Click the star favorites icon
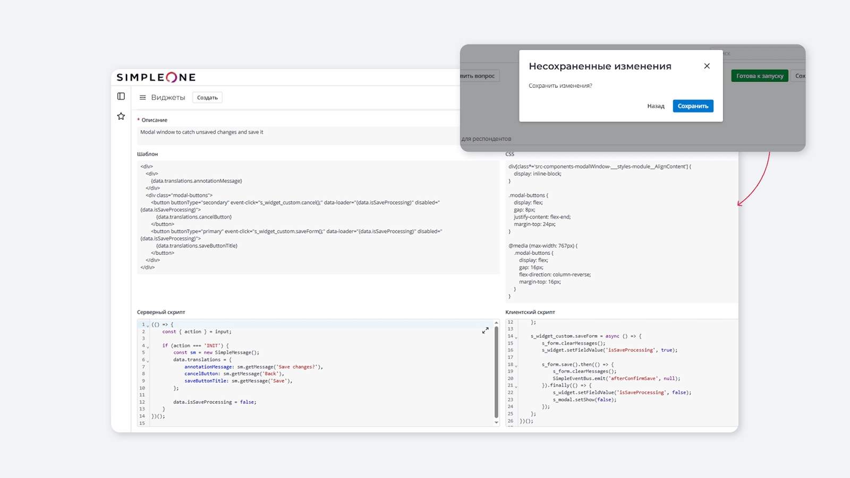The height and width of the screenshot is (478, 850). click(121, 116)
